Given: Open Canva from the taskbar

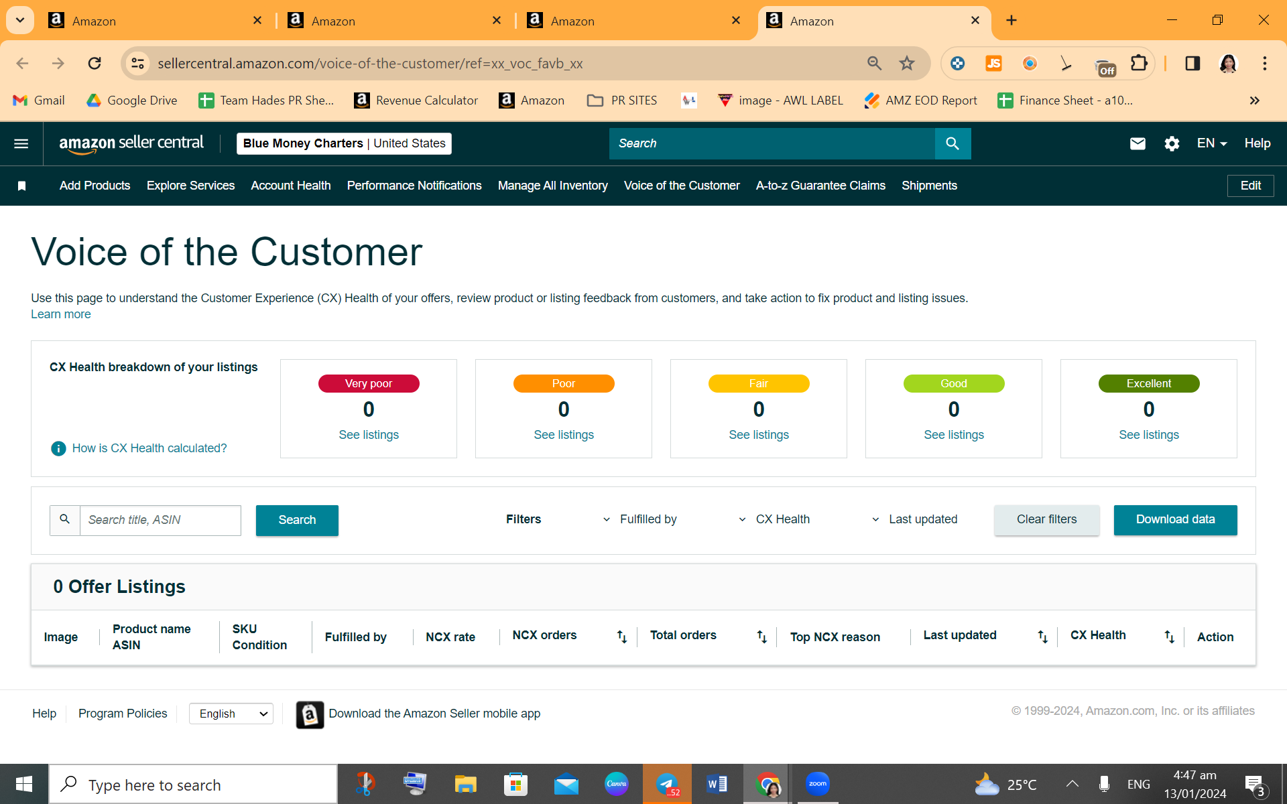Looking at the screenshot, I should (616, 784).
